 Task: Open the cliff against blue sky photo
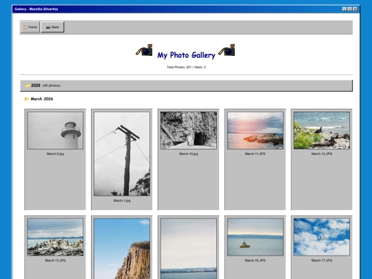click(122, 249)
